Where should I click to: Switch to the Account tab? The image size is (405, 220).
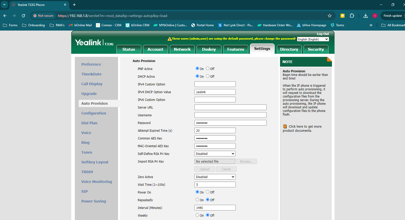click(156, 49)
